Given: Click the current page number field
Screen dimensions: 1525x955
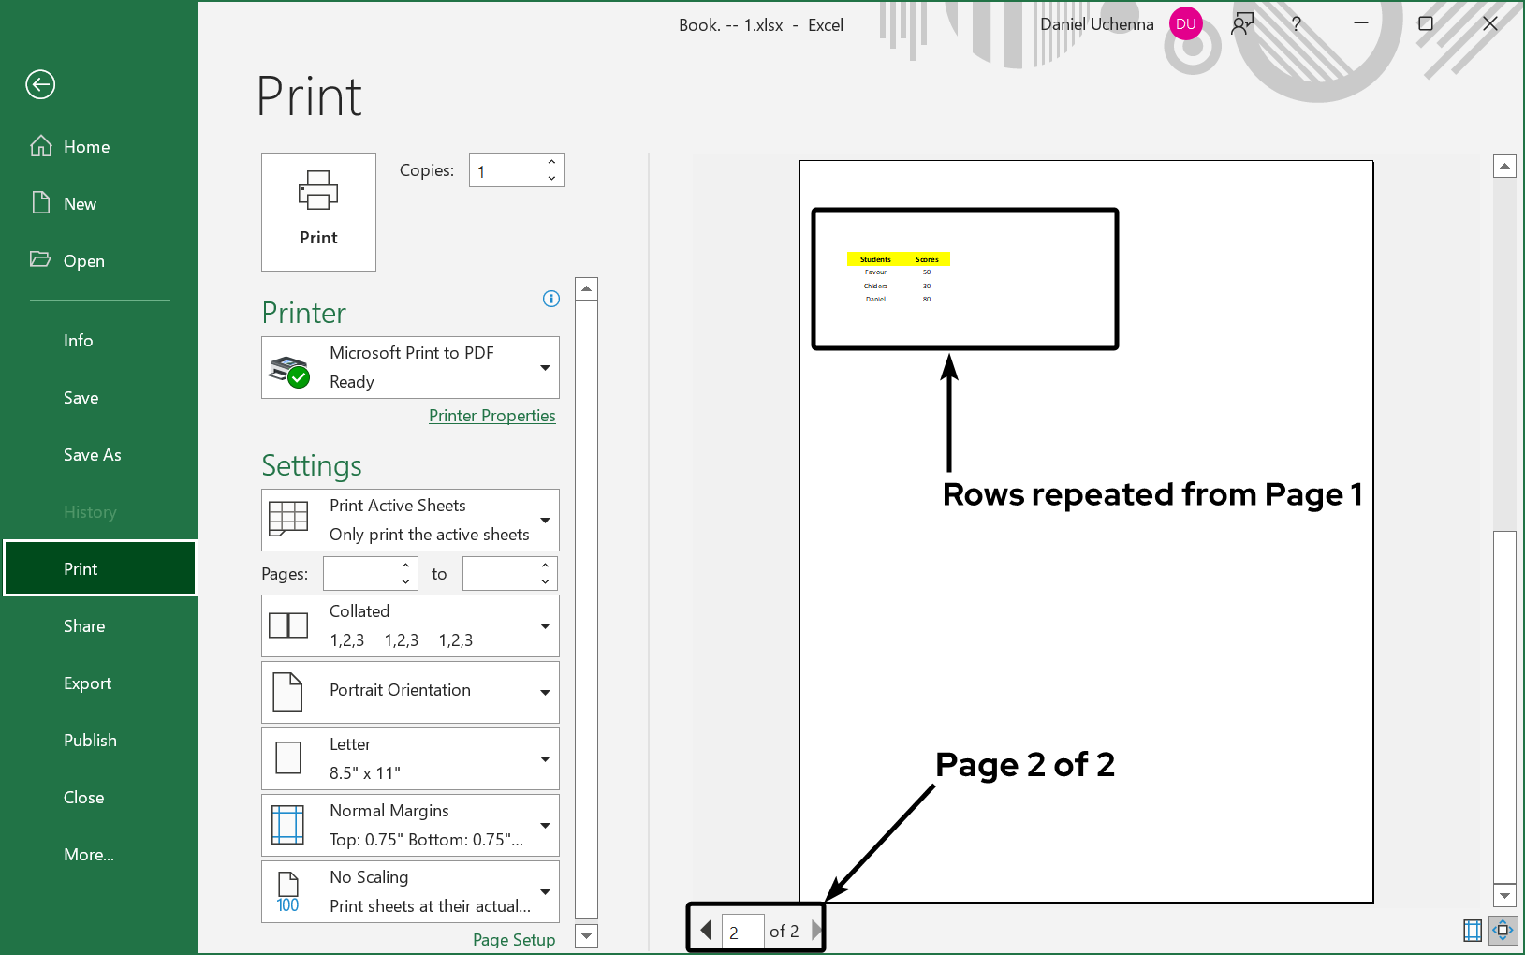Looking at the screenshot, I should [742, 932].
